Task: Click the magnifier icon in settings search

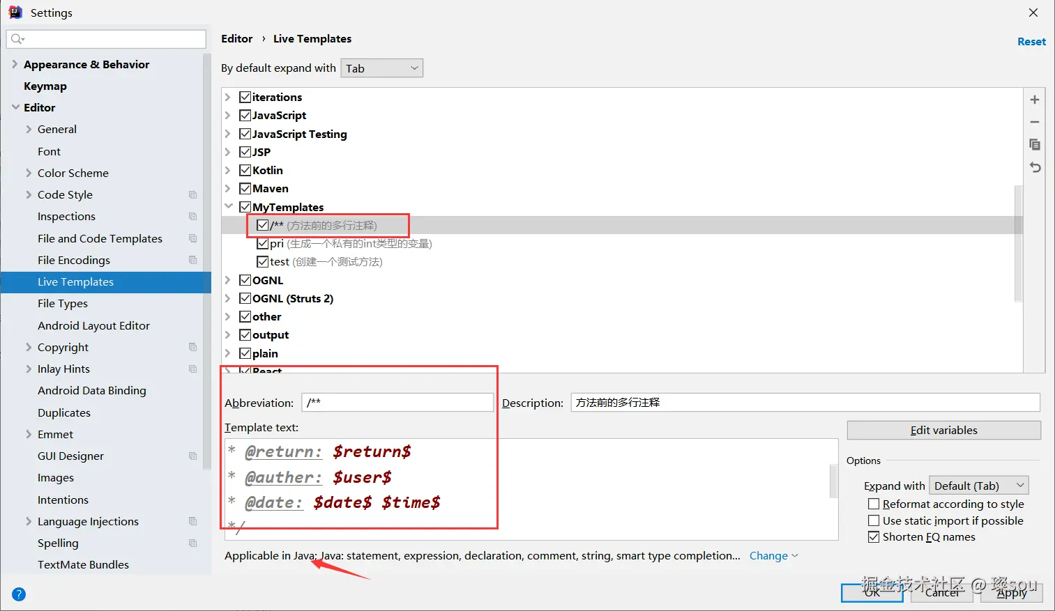Action: 17,39
